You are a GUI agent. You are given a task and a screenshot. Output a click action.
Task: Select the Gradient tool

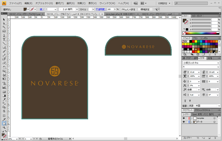point(4,96)
